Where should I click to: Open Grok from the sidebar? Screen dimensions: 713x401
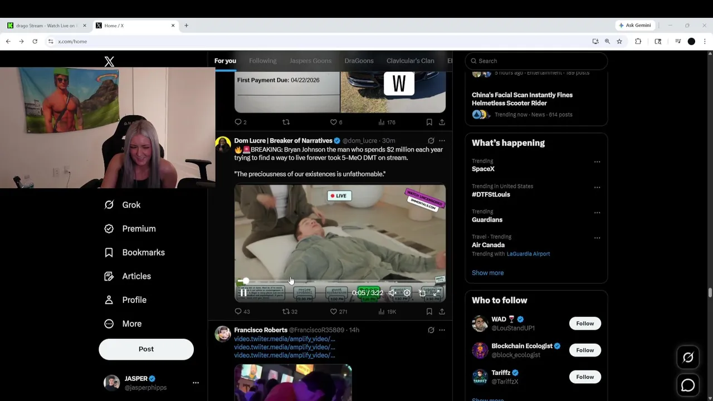123,205
